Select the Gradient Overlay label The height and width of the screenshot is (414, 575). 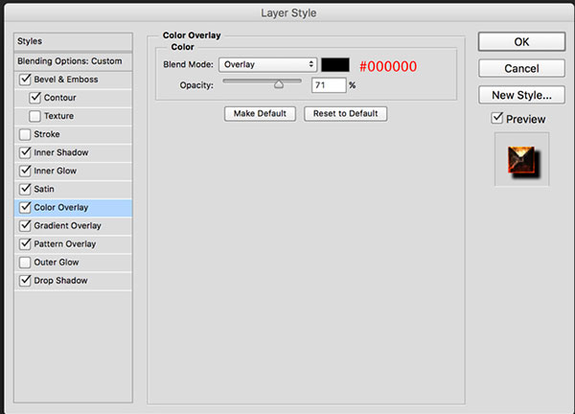pos(67,225)
